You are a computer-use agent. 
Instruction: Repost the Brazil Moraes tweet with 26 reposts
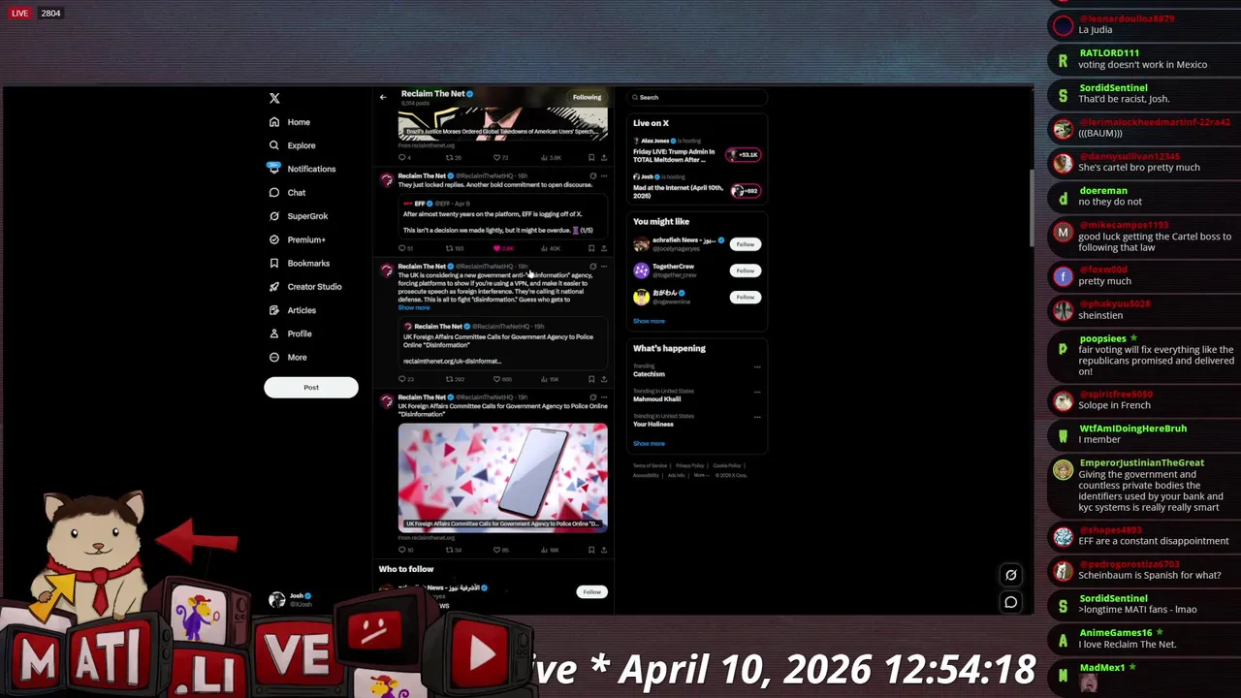pos(449,157)
